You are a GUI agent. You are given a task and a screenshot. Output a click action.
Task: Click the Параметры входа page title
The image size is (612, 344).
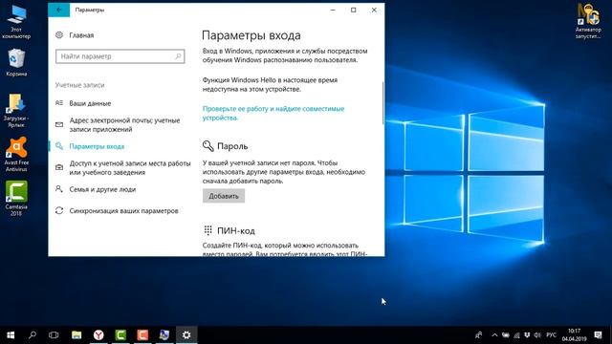[x=251, y=35]
